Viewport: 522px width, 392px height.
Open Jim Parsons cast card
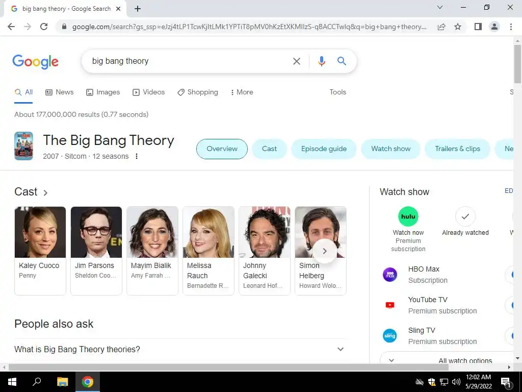96,251
